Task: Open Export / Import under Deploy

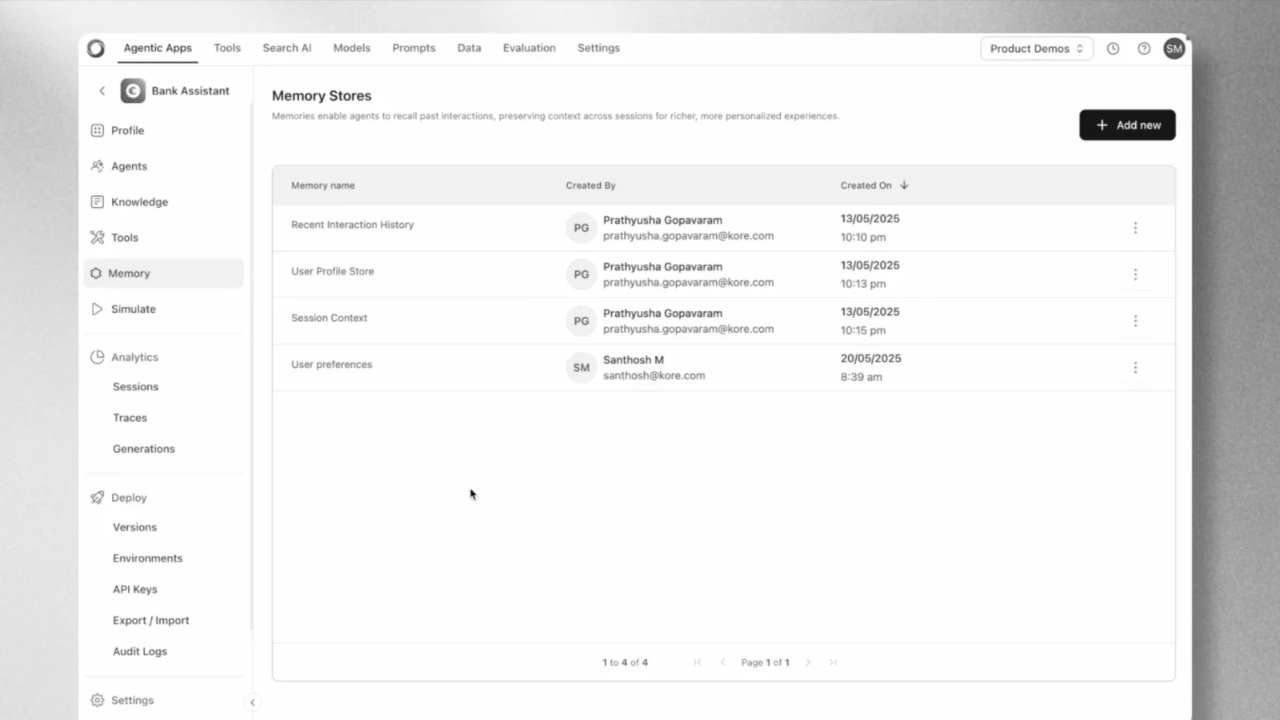Action: (x=151, y=621)
